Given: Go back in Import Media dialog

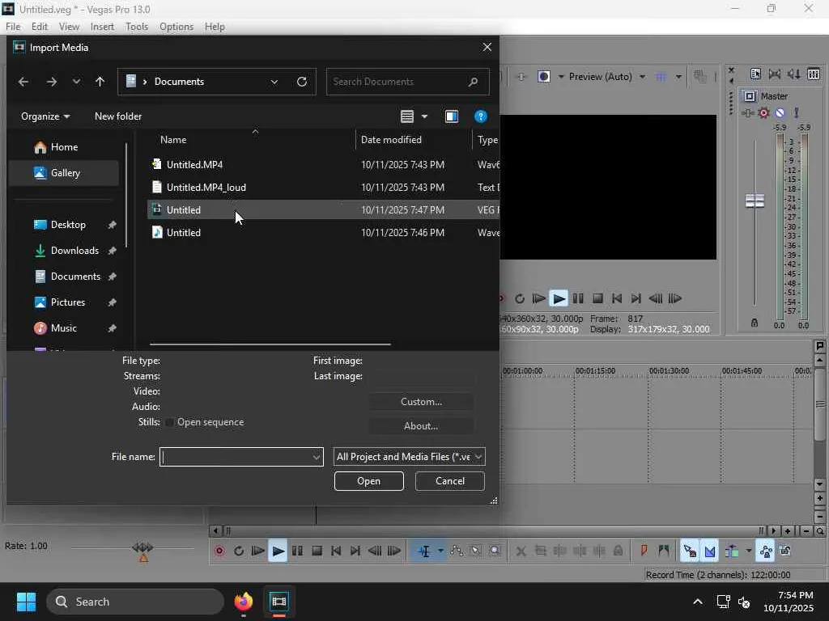Looking at the screenshot, I should coord(23,82).
